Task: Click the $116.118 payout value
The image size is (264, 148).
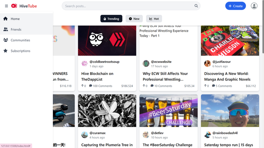Action: [x=66, y=86]
